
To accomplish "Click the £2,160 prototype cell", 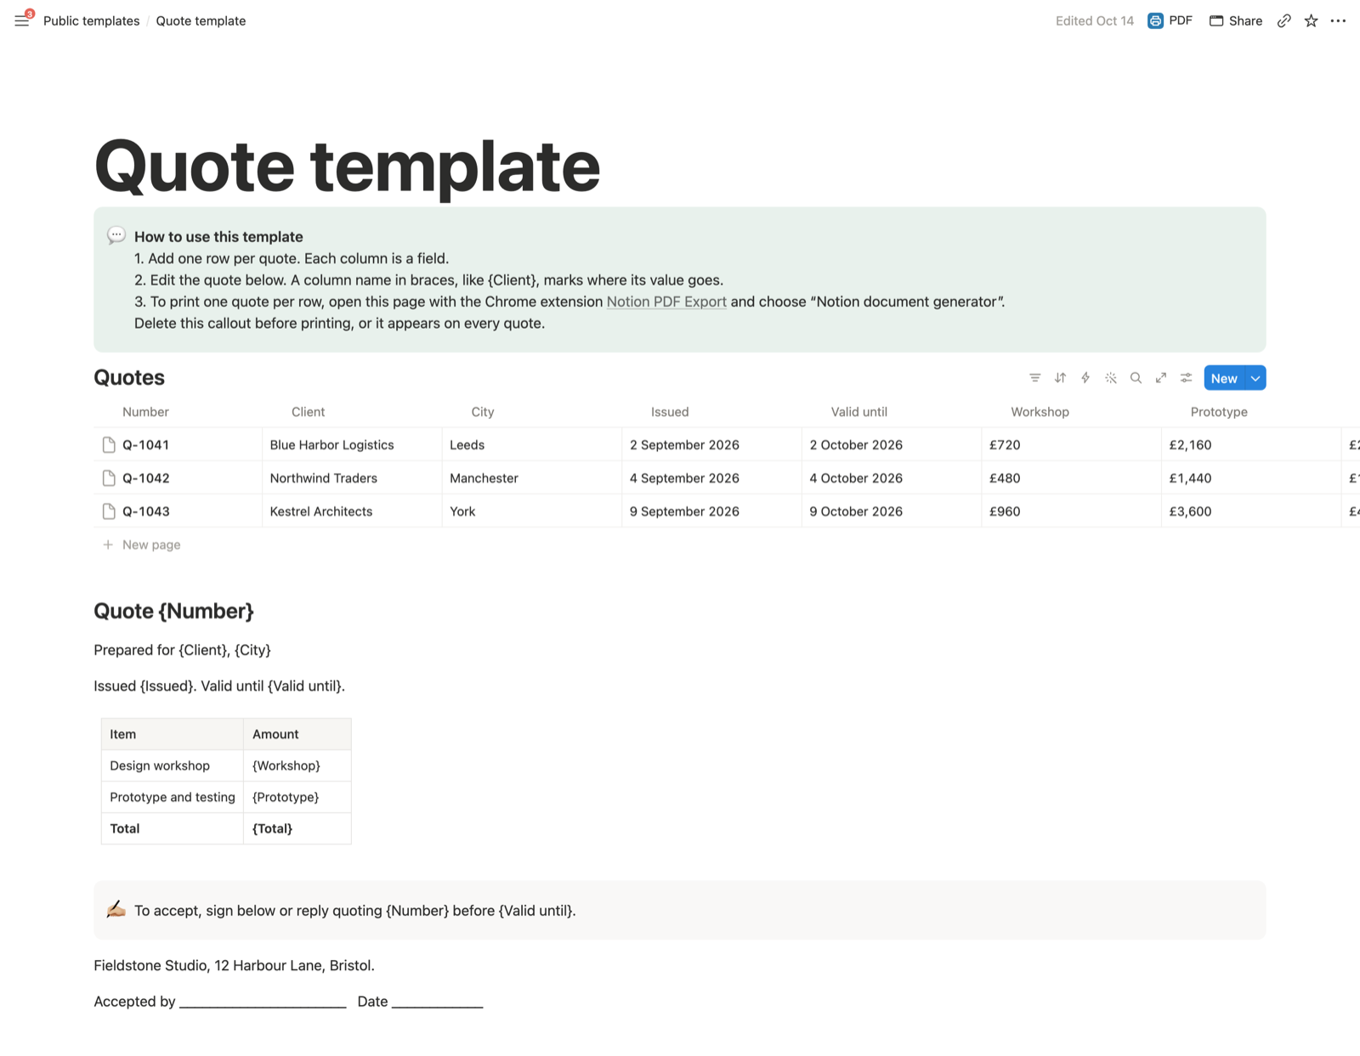I will click(x=1251, y=444).
